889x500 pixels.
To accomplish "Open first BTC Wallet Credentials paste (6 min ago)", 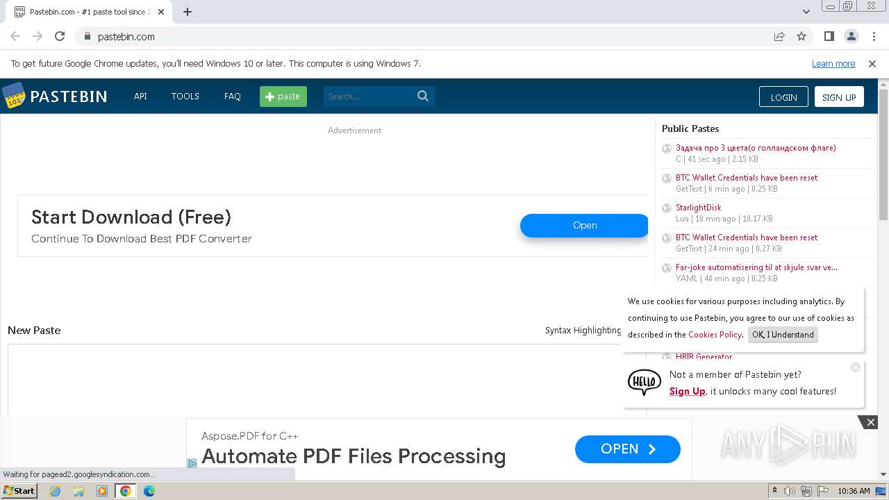I will [747, 178].
